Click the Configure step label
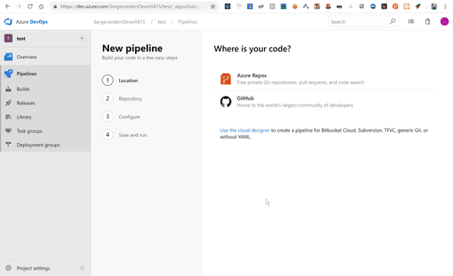 click(130, 117)
